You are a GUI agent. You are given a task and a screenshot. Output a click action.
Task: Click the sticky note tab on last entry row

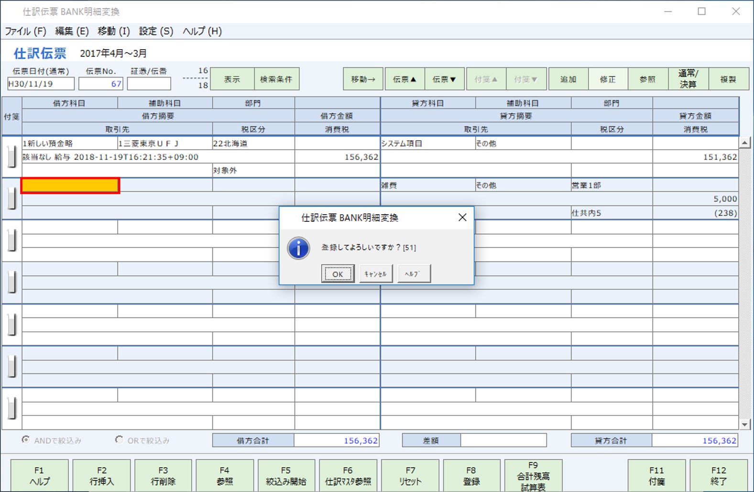12,408
